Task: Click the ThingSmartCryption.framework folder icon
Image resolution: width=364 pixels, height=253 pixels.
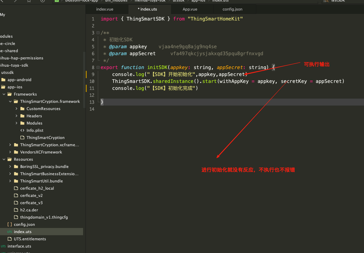Action: point(16,102)
